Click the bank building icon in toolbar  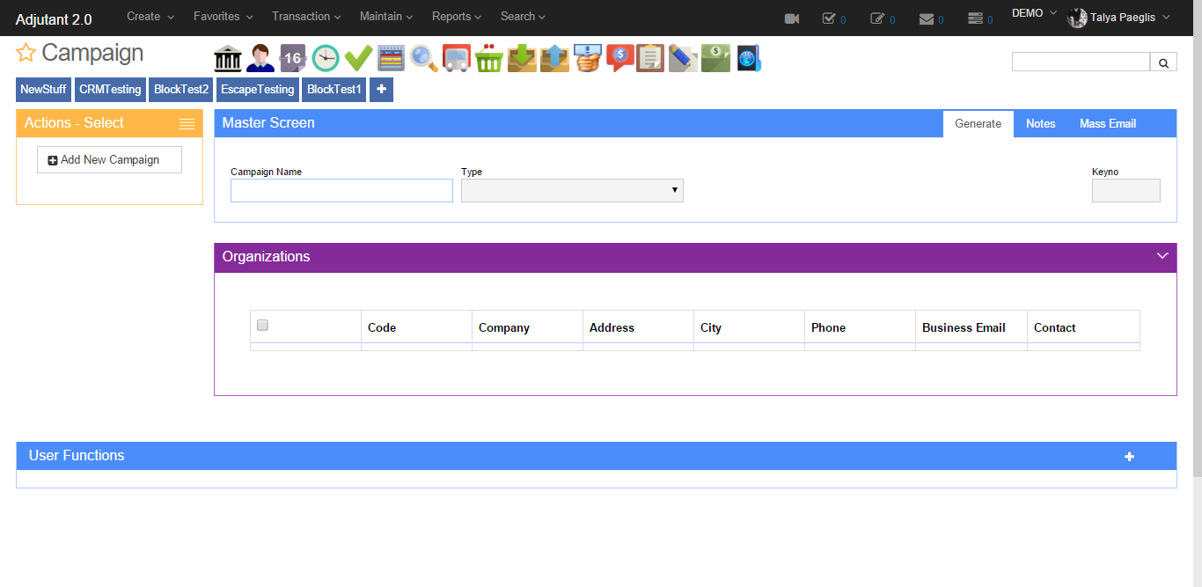coord(228,59)
